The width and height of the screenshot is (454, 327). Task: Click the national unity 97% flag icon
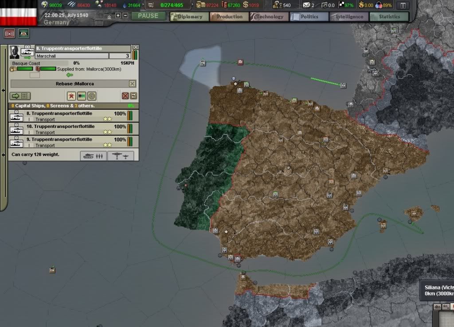click(342, 4)
